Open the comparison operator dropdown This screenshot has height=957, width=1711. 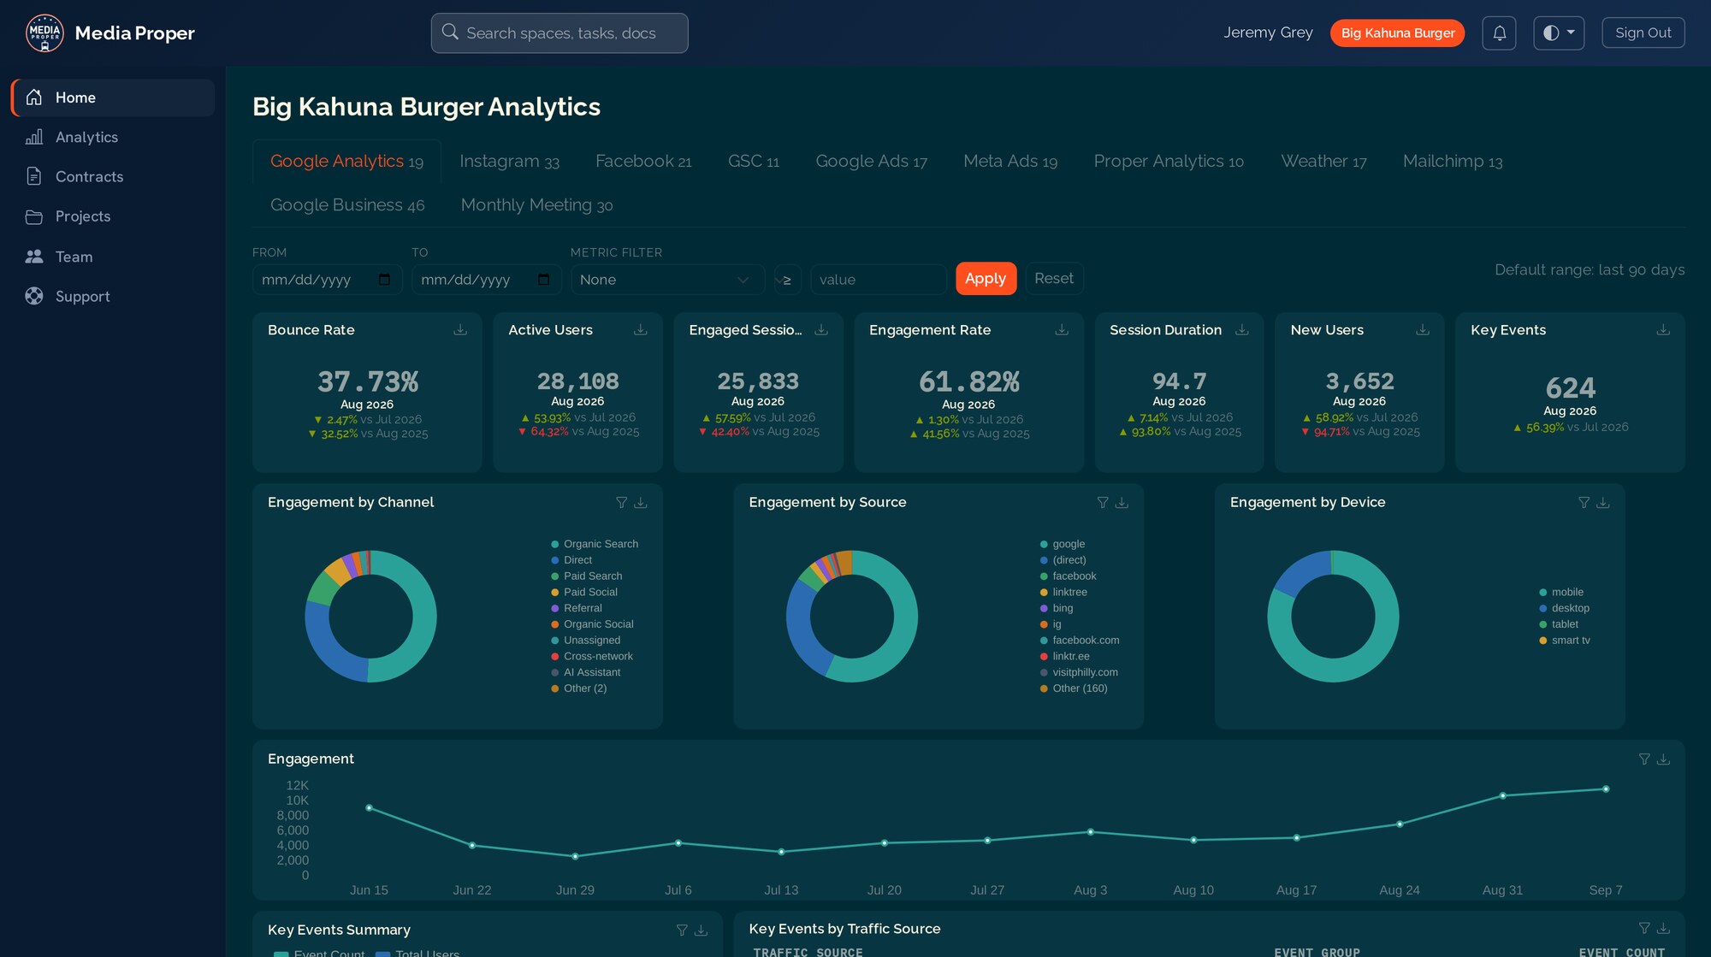pos(787,280)
